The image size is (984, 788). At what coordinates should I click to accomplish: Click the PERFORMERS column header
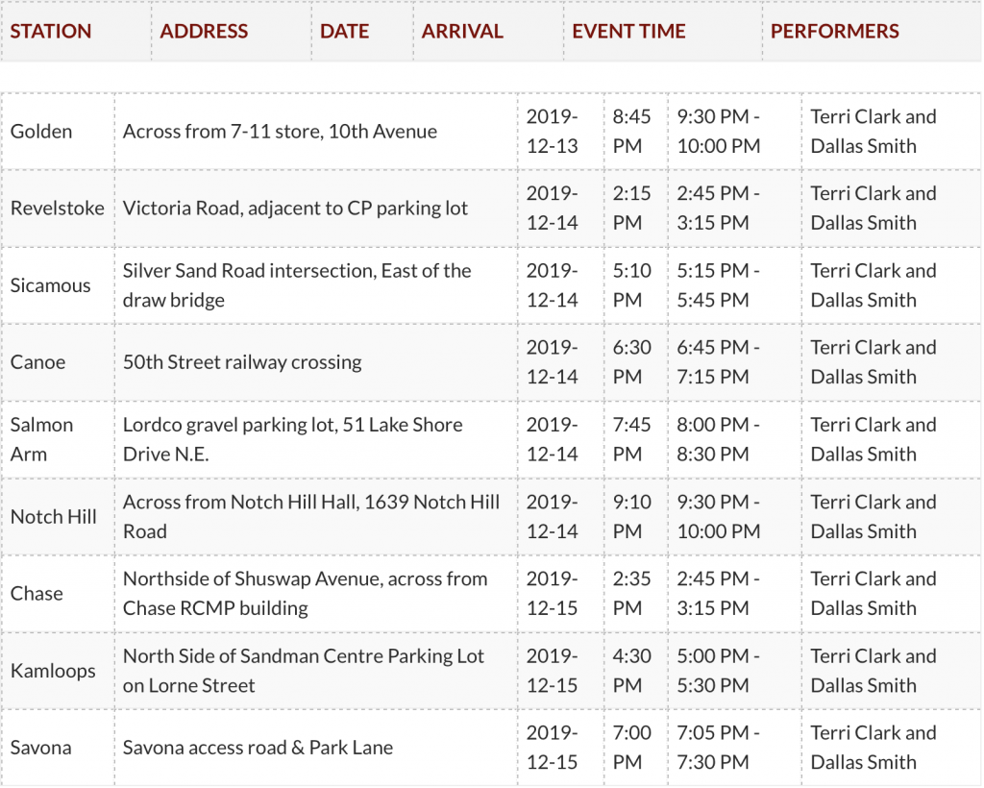[x=835, y=31]
